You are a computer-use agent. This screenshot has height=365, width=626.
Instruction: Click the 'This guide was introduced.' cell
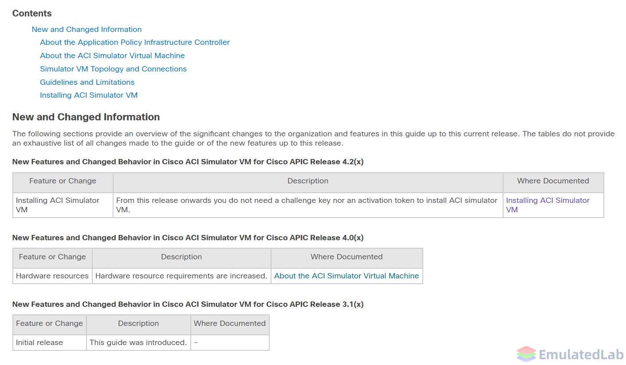(138, 342)
